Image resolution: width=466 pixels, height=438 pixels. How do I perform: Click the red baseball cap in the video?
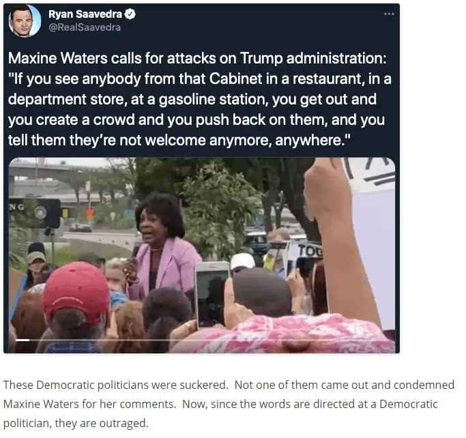(76, 293)
